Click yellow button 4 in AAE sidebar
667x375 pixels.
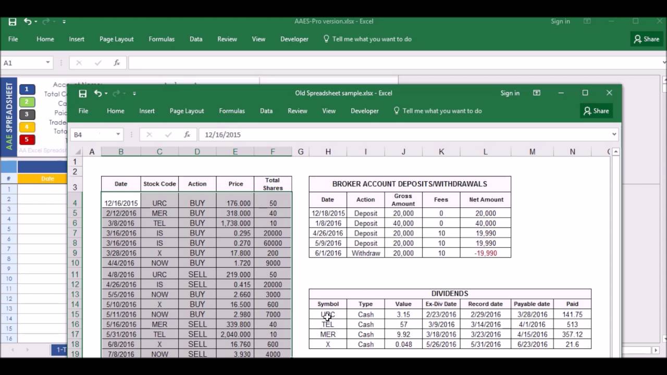tap(27, 127)
